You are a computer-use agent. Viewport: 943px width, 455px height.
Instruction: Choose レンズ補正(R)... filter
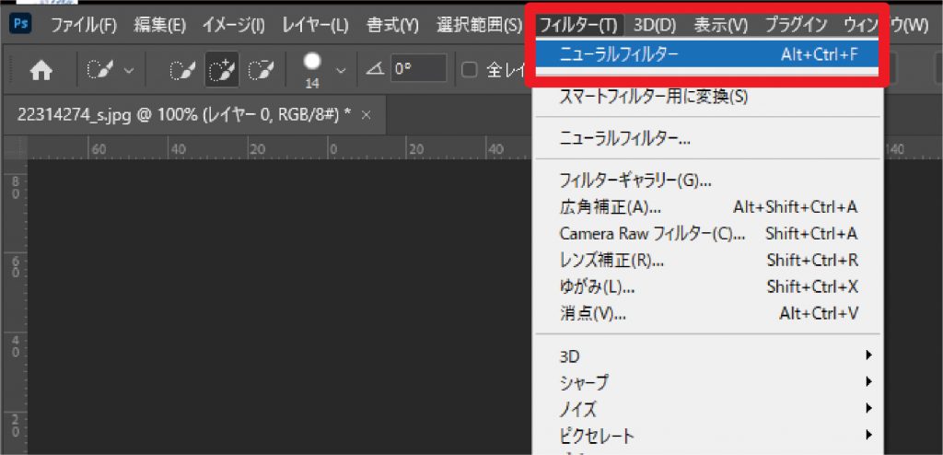(708, 260)
